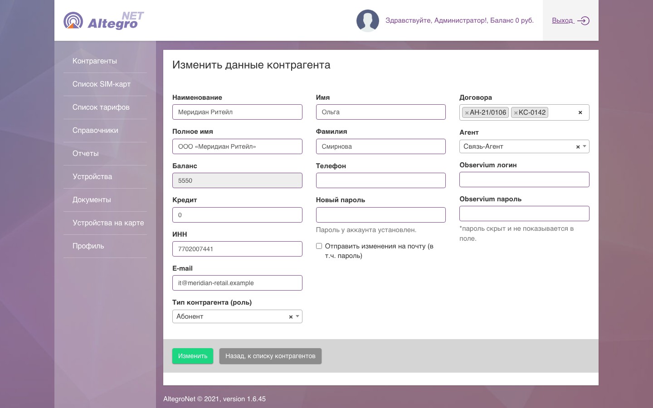Remove the КС-0142 contract tag

coord(516,113)
